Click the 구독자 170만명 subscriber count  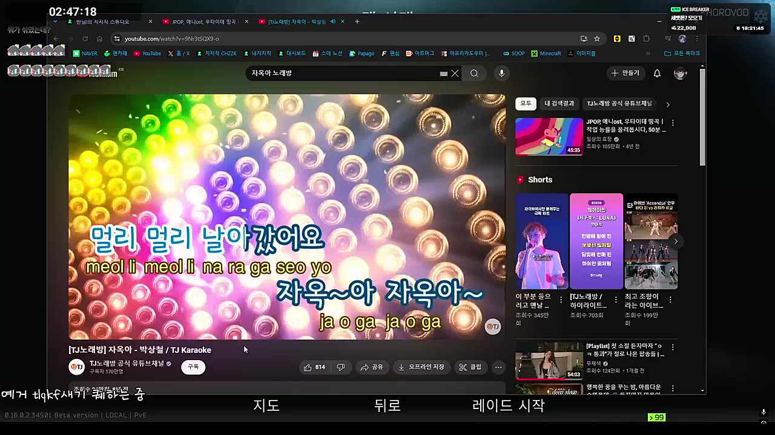tap(107, 372)
